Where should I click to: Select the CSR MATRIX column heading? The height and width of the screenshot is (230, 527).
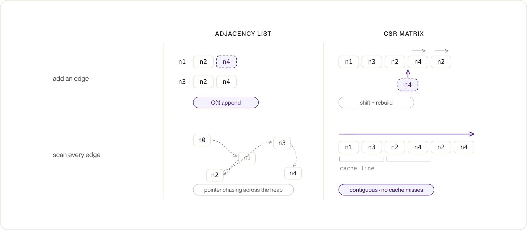click(x=404, y=34)
